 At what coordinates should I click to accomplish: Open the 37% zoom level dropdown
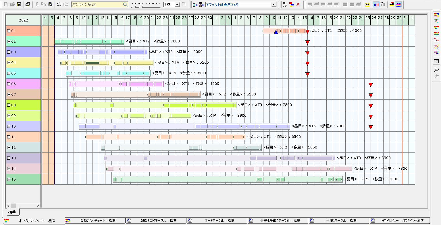pyautogui.click(x=177, y=5)
